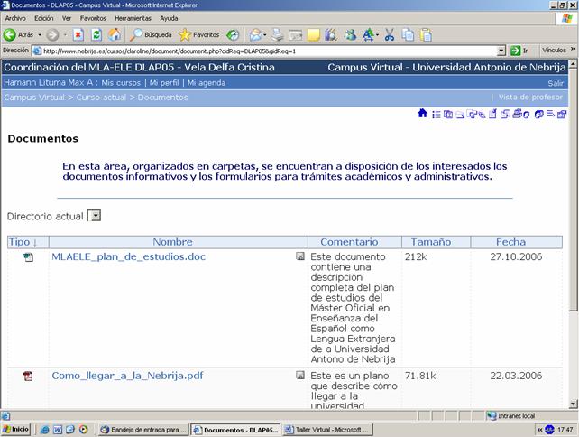Cut with the scissors icon
Image resolution: width=579 pixels, height=437 pixels.
point(390,35)
